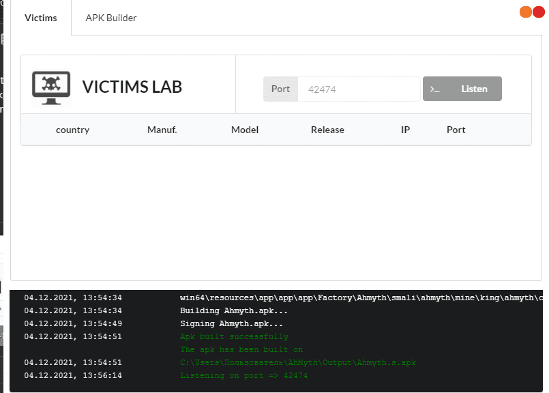Click the IP column header

pyautogui.click(x=406, y=130)
